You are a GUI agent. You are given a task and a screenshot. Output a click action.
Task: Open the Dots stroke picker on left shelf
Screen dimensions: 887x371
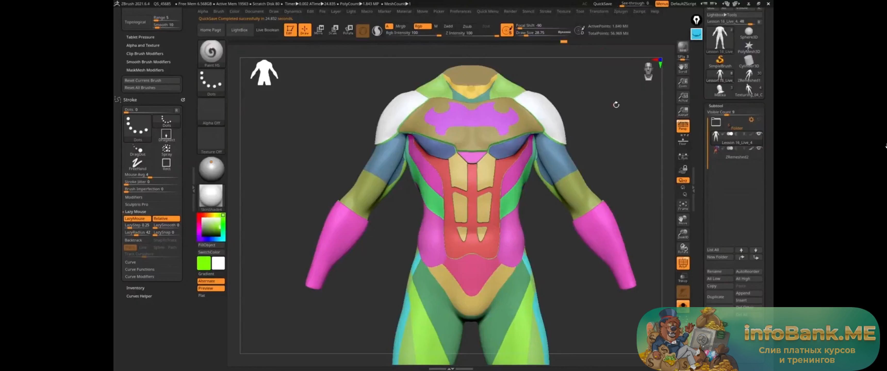[x=211, y=83]
